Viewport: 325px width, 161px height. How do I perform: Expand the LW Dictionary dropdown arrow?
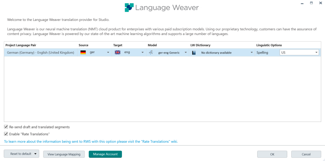252,53
